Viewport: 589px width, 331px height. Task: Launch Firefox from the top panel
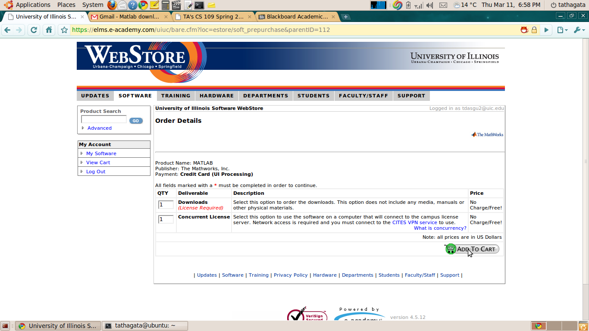(112, 5)
